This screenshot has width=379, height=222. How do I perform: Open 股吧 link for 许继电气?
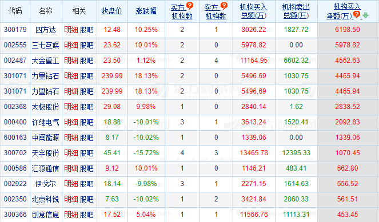[x=86, y=122]
